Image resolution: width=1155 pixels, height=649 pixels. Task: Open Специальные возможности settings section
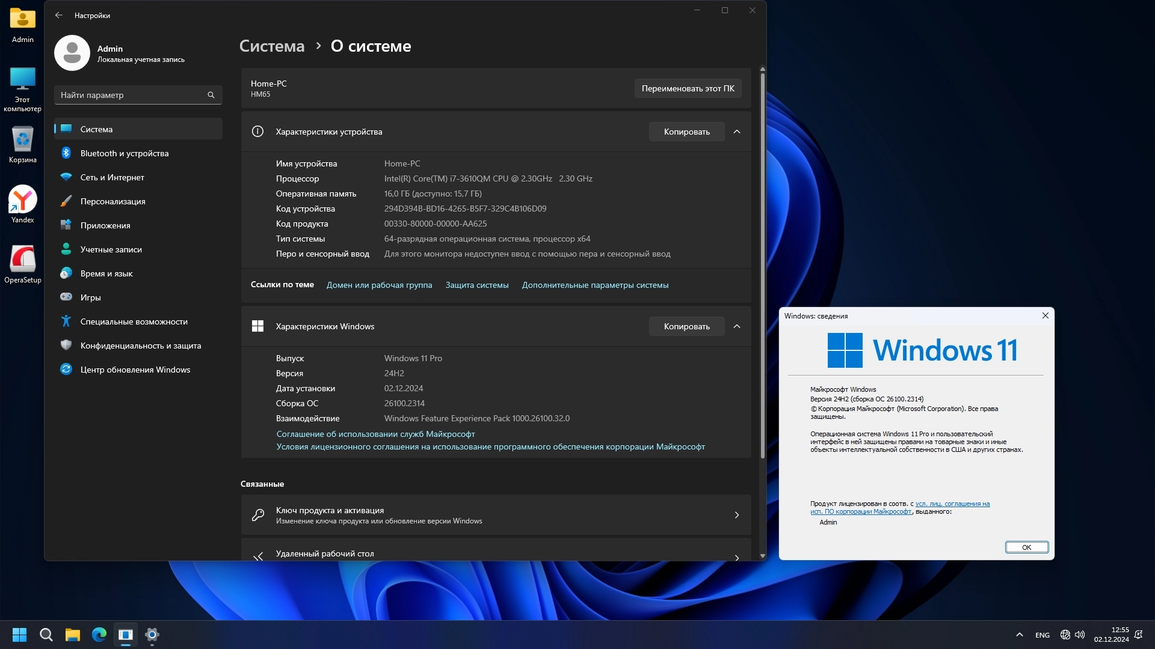click(134, 321)
